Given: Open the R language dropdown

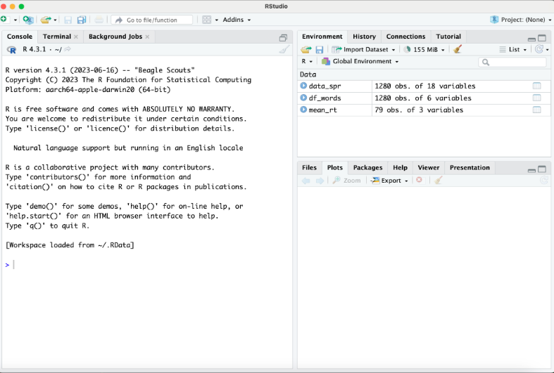Looking at the screenshot, I should pos(307,61).
